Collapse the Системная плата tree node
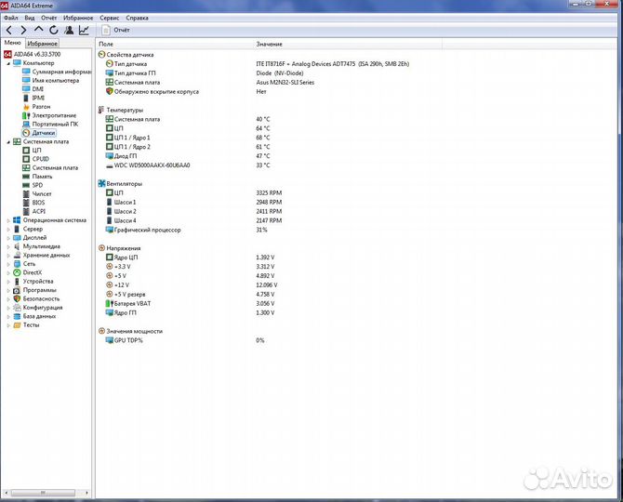Screen dimensions: 623x502 point(7,142)
